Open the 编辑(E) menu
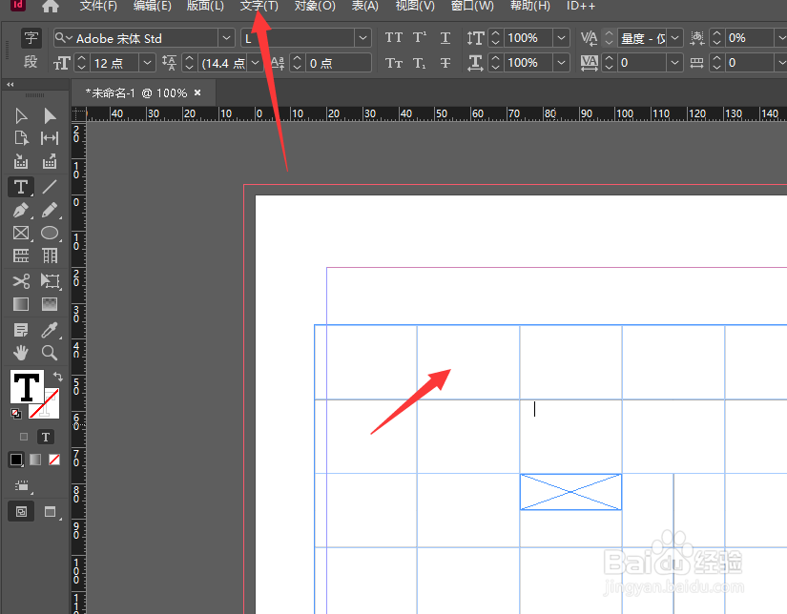 tap(152, 6)
